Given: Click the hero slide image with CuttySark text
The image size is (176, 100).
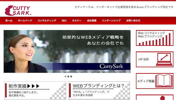Looking at the screenshot, I should tap(67, 52).
